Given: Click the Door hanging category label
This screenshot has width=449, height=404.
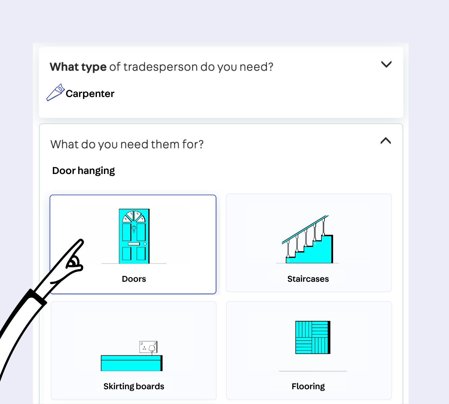Looking at the screenshot, I should [83, 171].
